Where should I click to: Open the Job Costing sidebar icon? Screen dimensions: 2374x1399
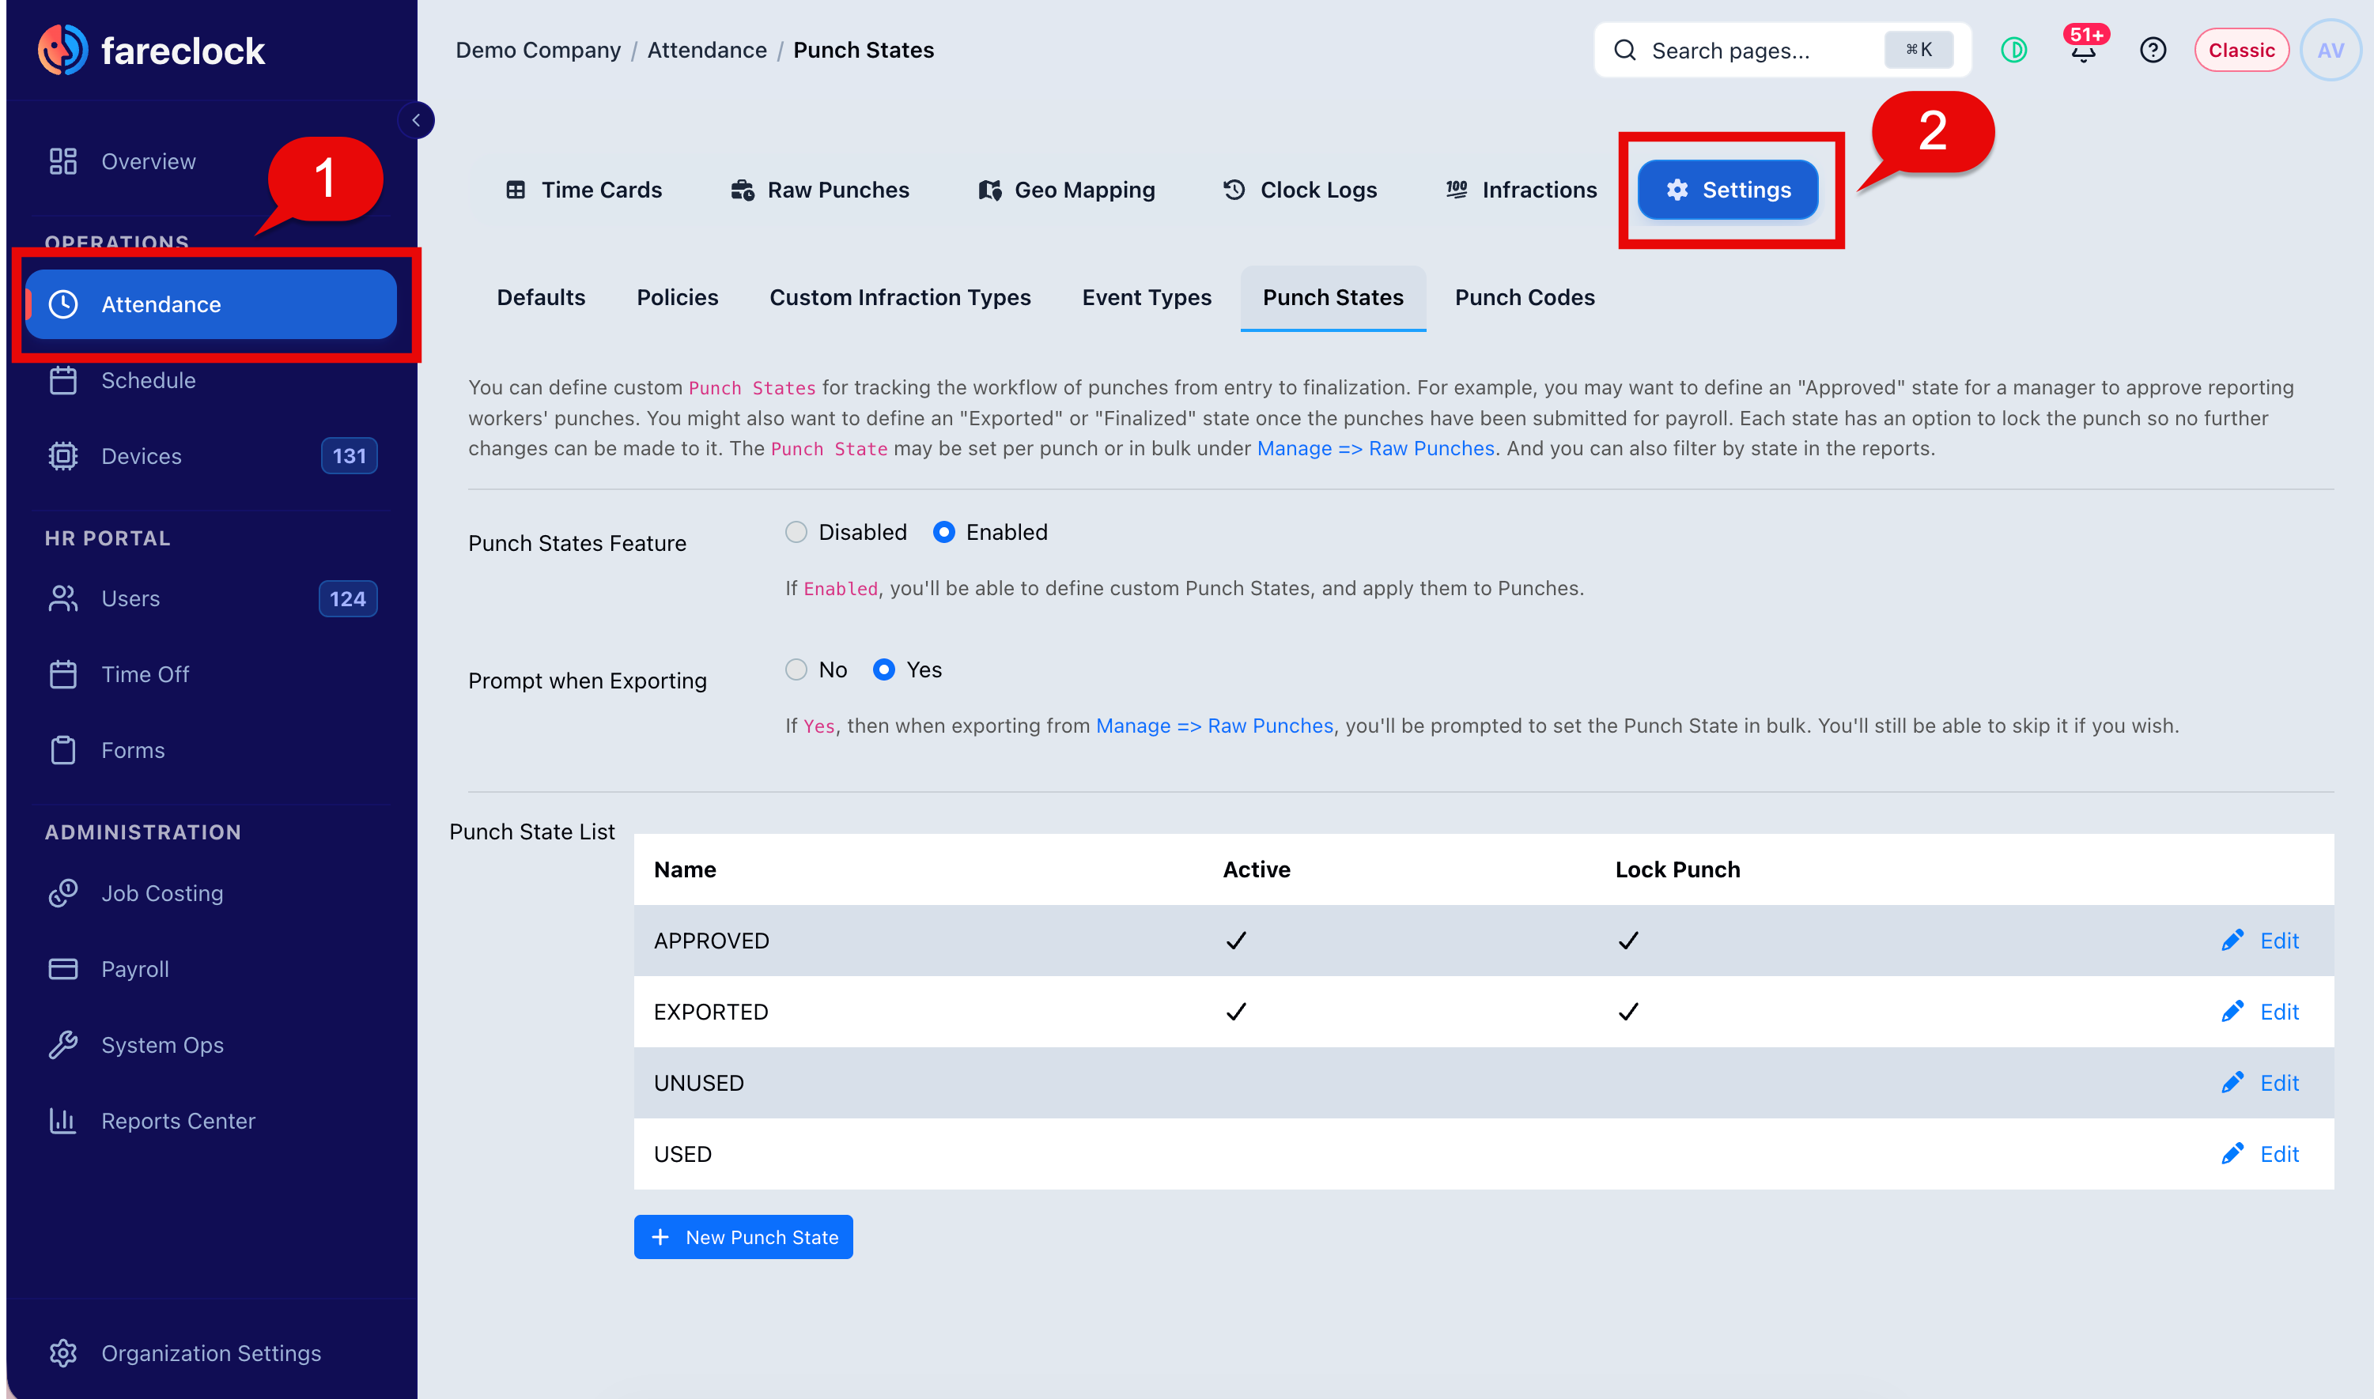tap(63, 893)
